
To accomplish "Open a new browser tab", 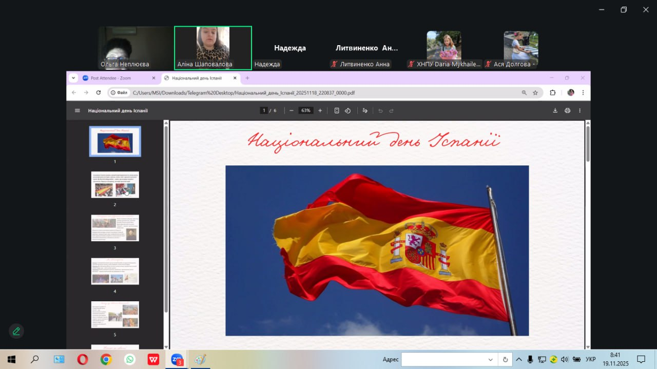I will pos(247,78).
